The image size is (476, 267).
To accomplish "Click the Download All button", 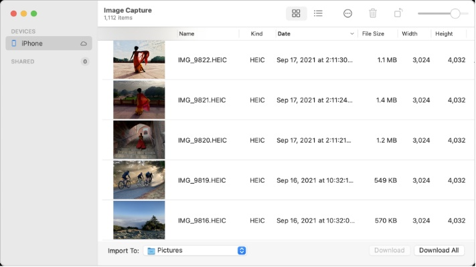I will point(439,250).
